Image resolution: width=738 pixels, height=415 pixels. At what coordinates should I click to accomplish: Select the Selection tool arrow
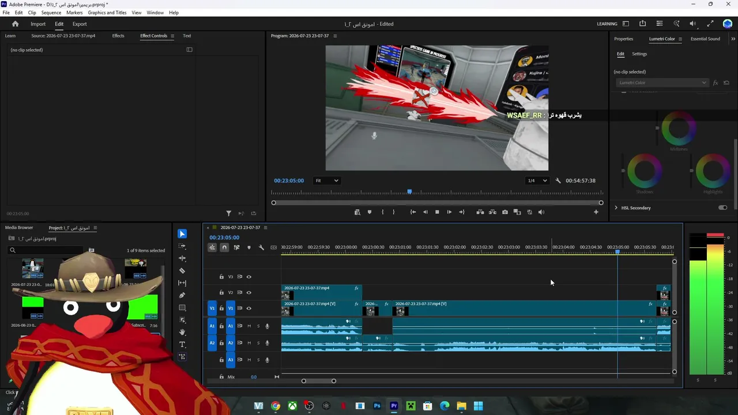(182, 233)
